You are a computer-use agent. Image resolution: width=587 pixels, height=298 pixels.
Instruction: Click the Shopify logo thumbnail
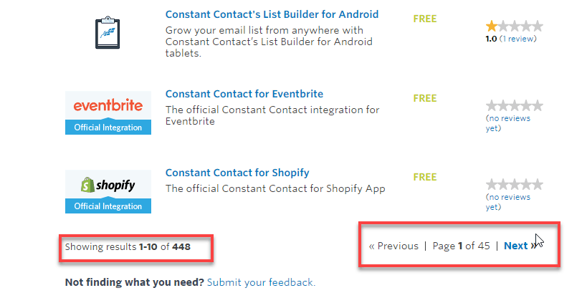108,185
